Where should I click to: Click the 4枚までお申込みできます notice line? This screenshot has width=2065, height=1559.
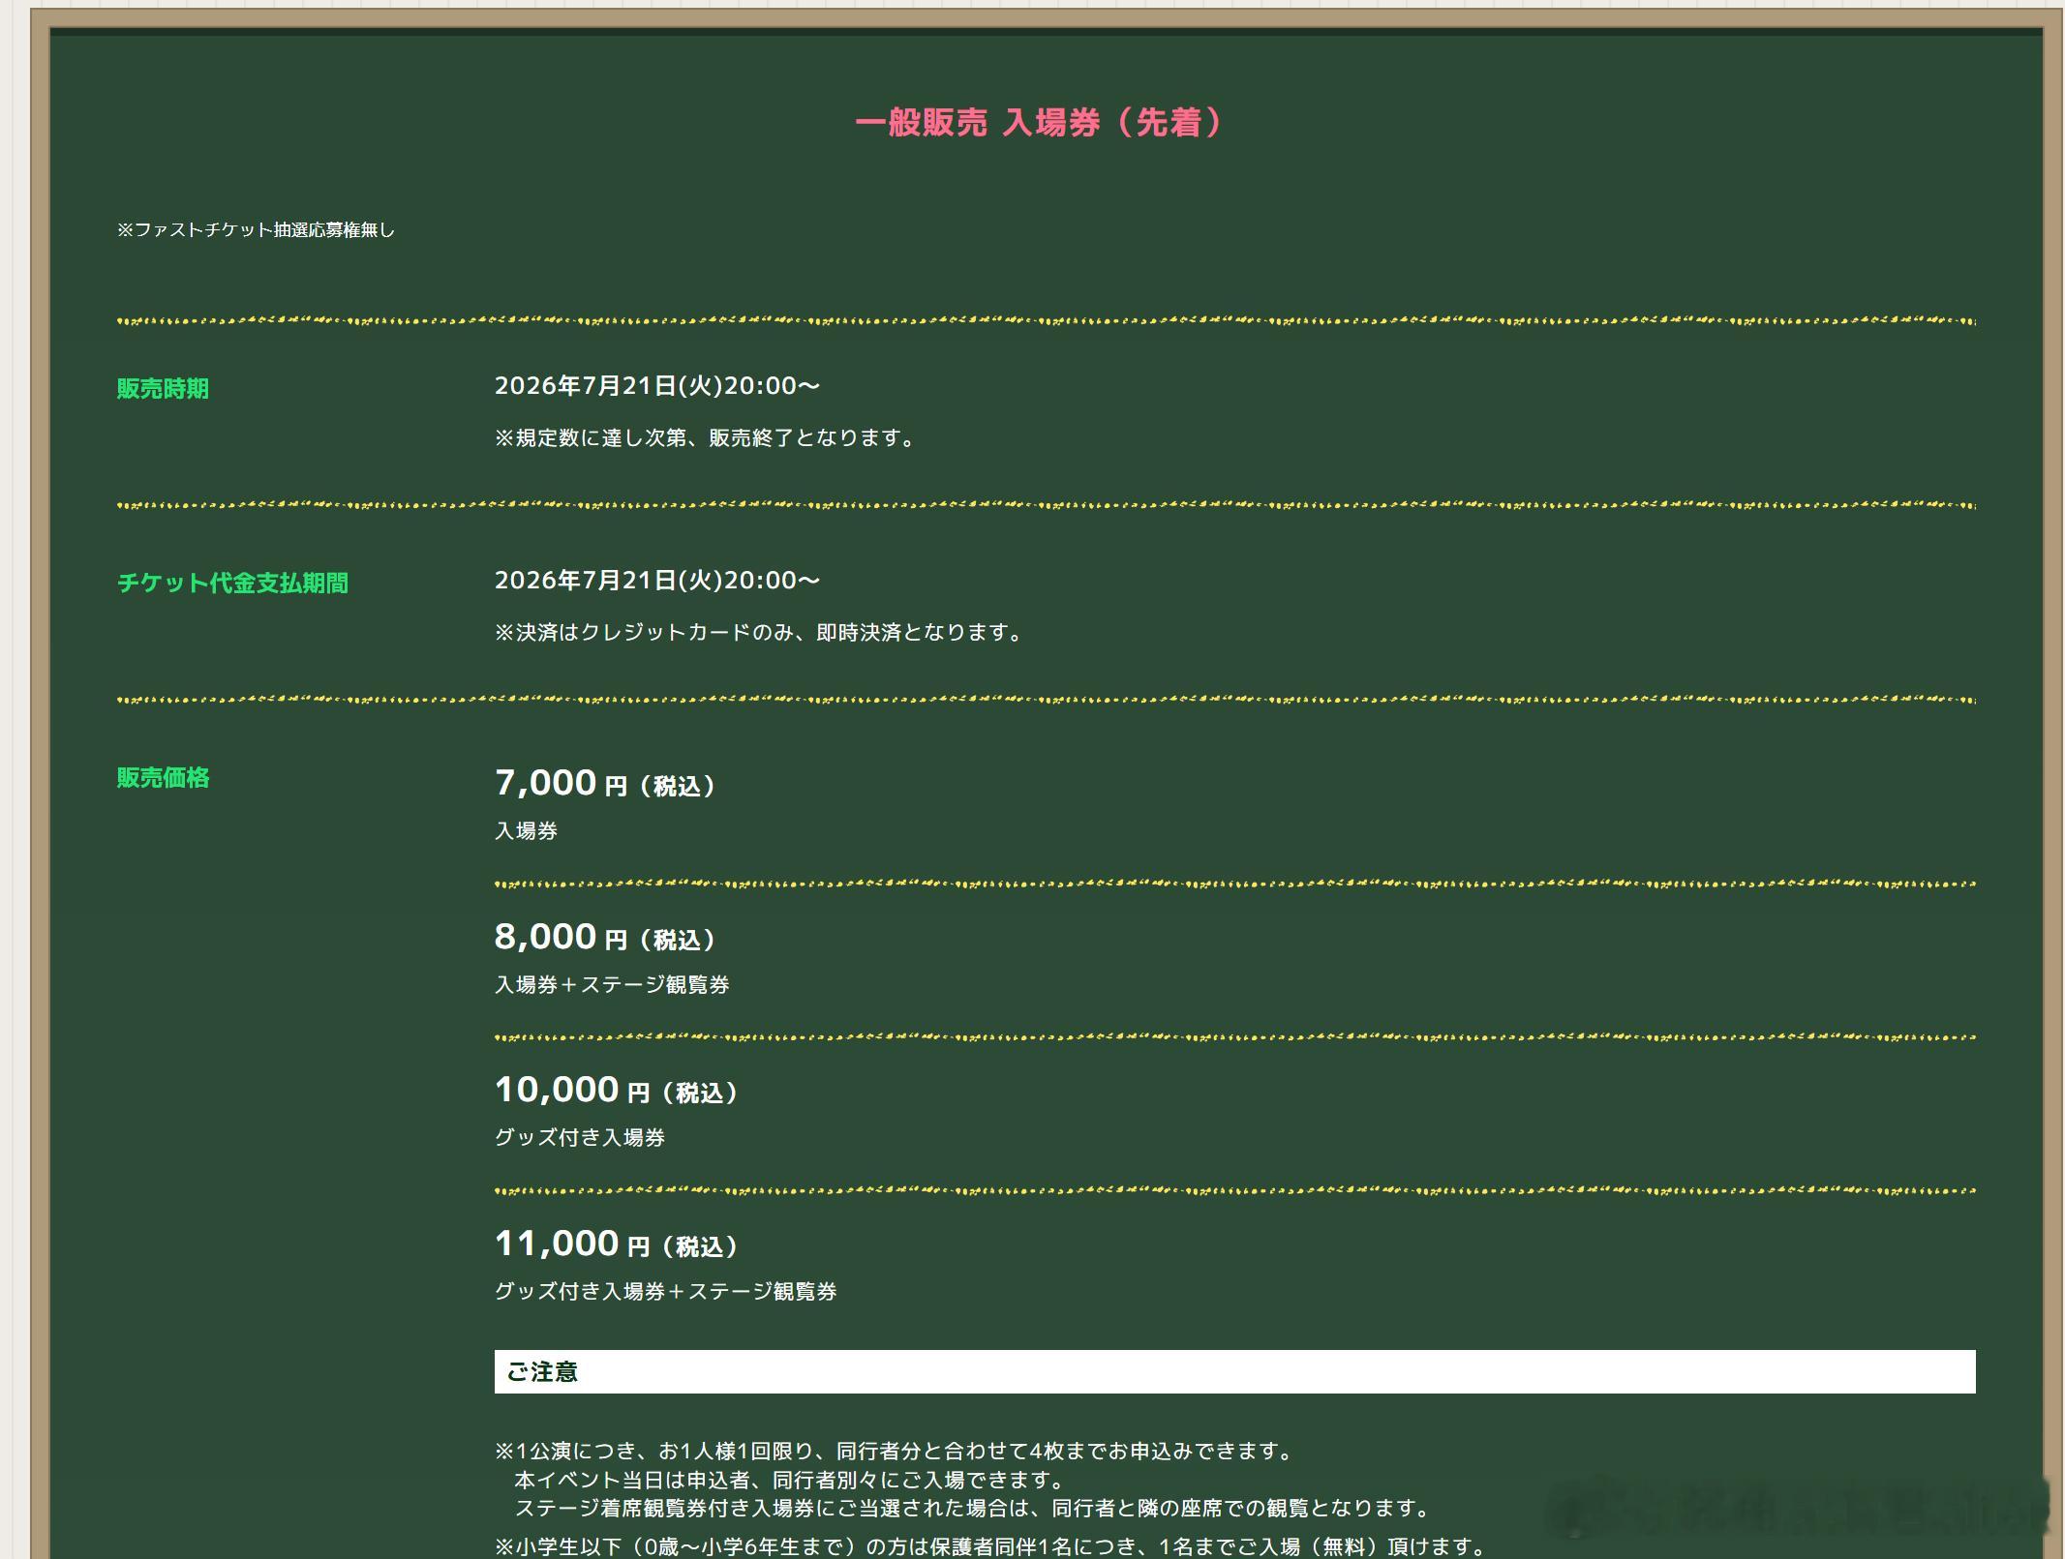tap(895, 1452)
